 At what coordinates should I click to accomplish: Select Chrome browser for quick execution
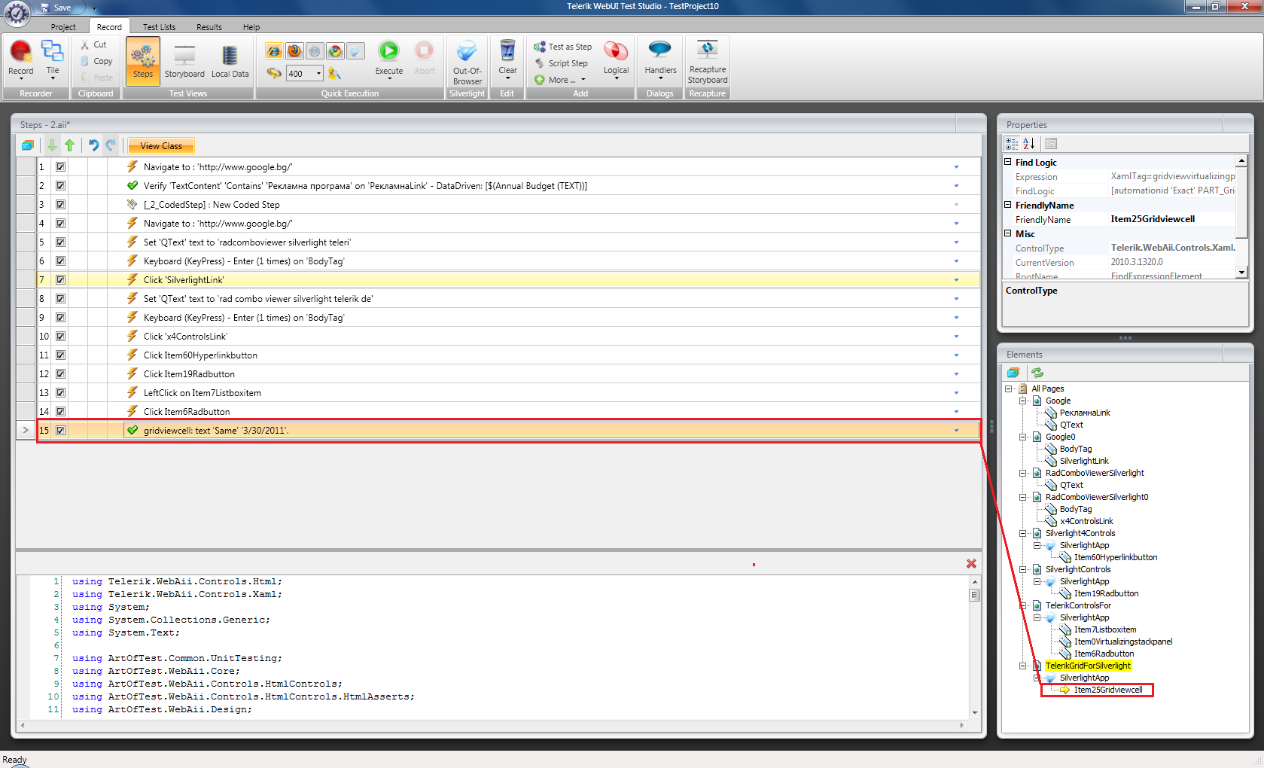[335, 51]
